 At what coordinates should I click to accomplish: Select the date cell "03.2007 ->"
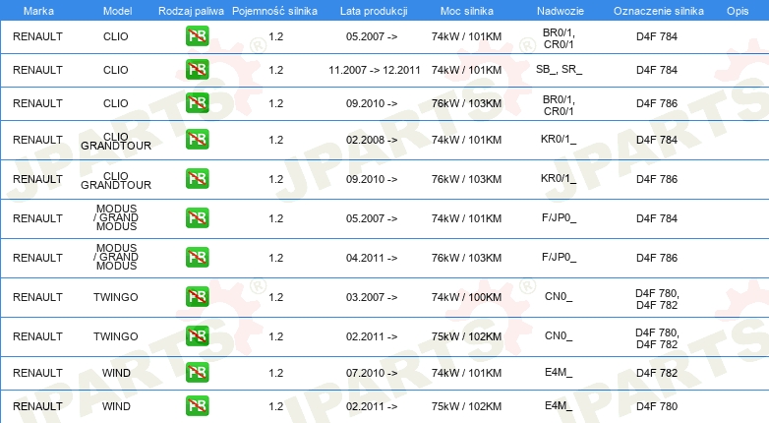(372, 297)
